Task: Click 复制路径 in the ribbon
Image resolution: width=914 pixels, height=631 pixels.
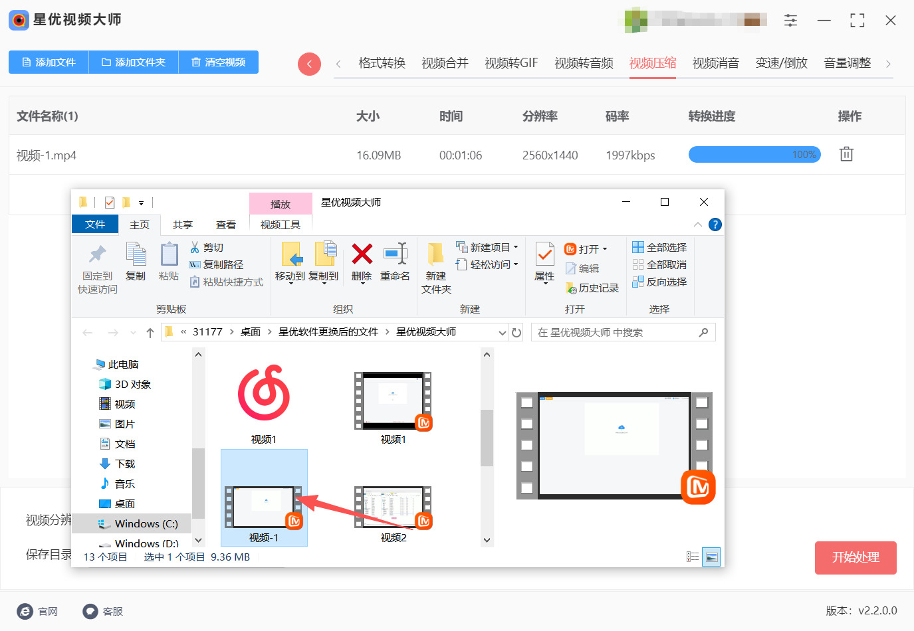Action: (x=216, y=265)
